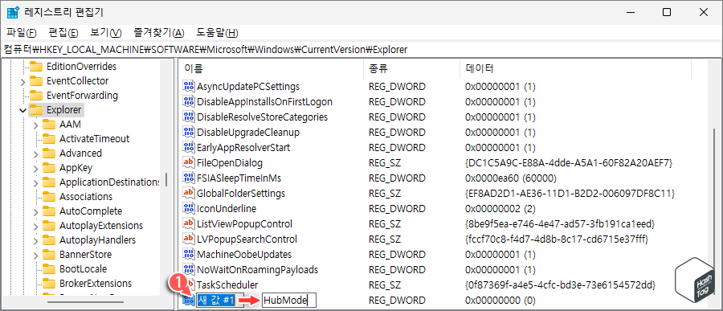This screenshot has width=723, height=311.
Task: Click data 0x00000002 (2)
Action: point(500,208)
